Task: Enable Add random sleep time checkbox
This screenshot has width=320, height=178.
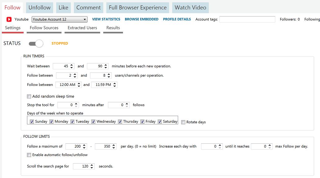Action: click(29, 96)
